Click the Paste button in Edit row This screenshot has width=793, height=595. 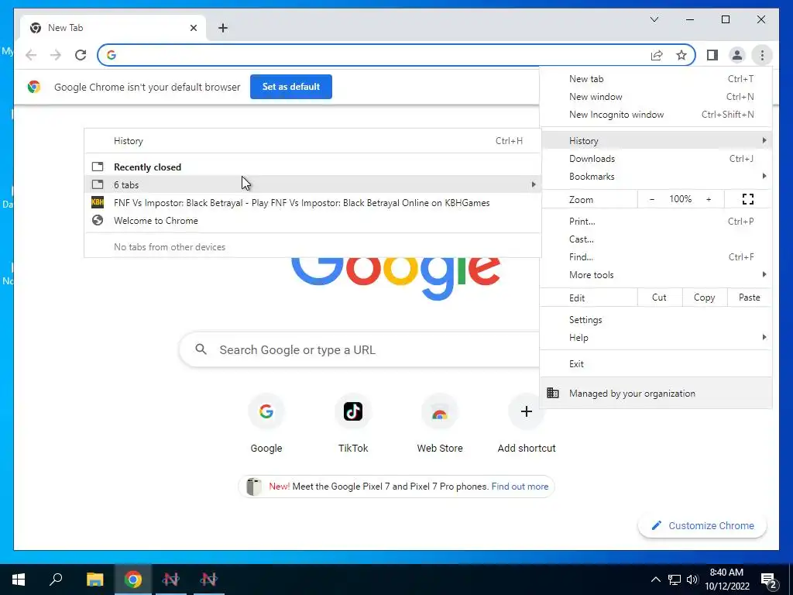coord(749,297)
